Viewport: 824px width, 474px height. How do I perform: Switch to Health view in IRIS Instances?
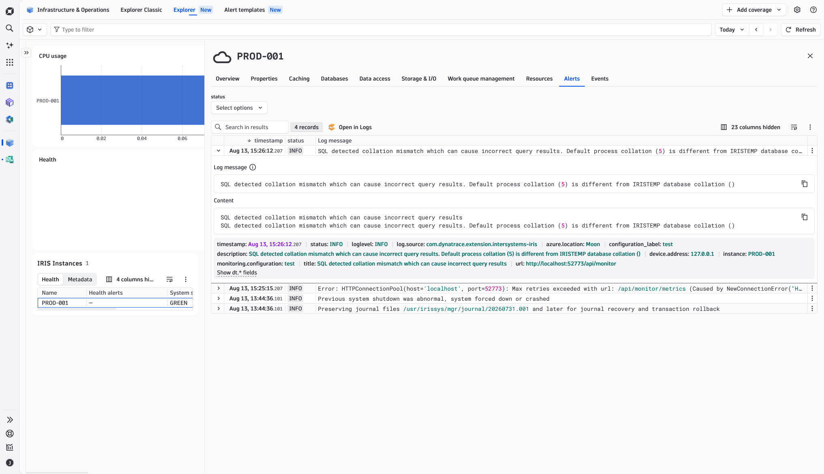(x=50, y=279)
